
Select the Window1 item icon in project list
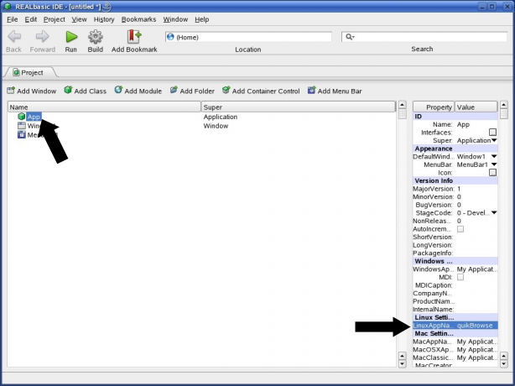[x=22, y=126]
